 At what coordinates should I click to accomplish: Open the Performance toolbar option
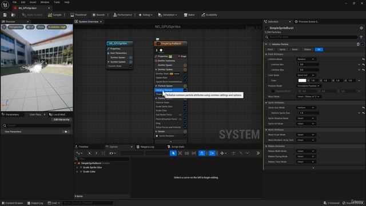[x=122, y=15]
